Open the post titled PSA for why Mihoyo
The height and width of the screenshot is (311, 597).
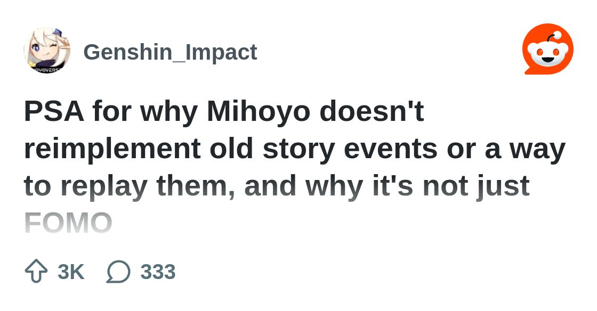point(295,167)
